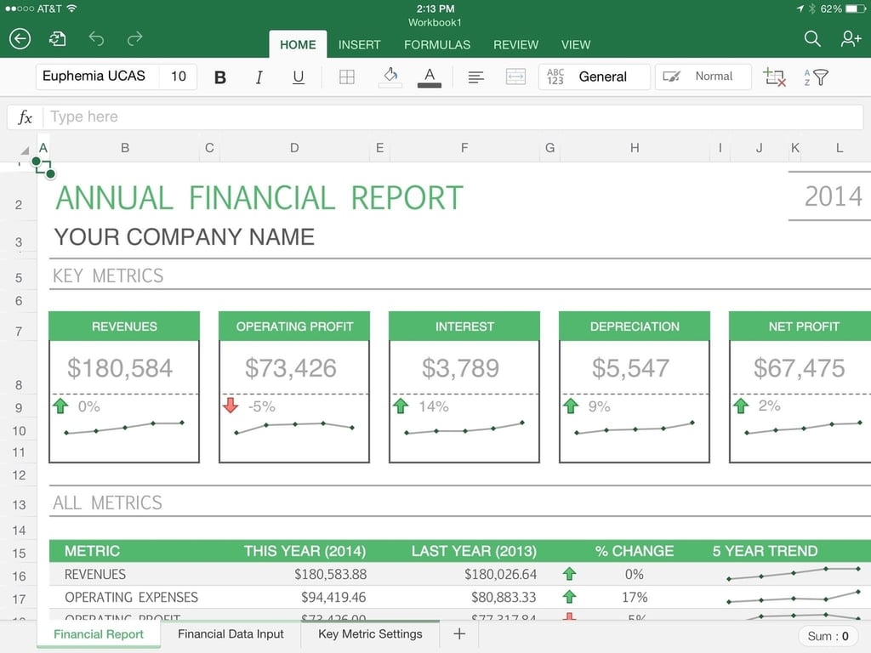
Task: Click the formula bar Type here field
Action: (453, 116)
